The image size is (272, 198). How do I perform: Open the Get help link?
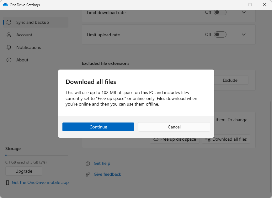(x=102, y=163)
